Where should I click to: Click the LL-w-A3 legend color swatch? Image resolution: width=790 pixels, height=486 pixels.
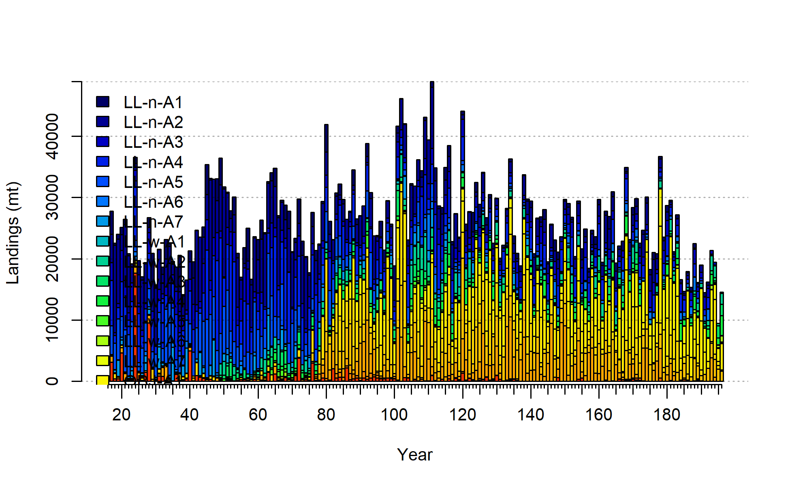pyautogui.click(x=102, y=281)
